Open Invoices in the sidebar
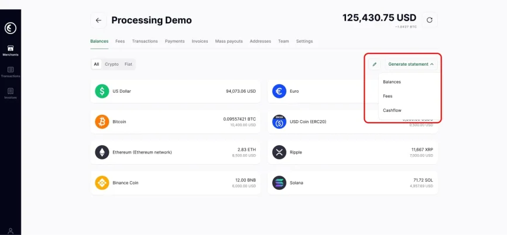This screenshot has height=235, width=507. pos(11,94)
